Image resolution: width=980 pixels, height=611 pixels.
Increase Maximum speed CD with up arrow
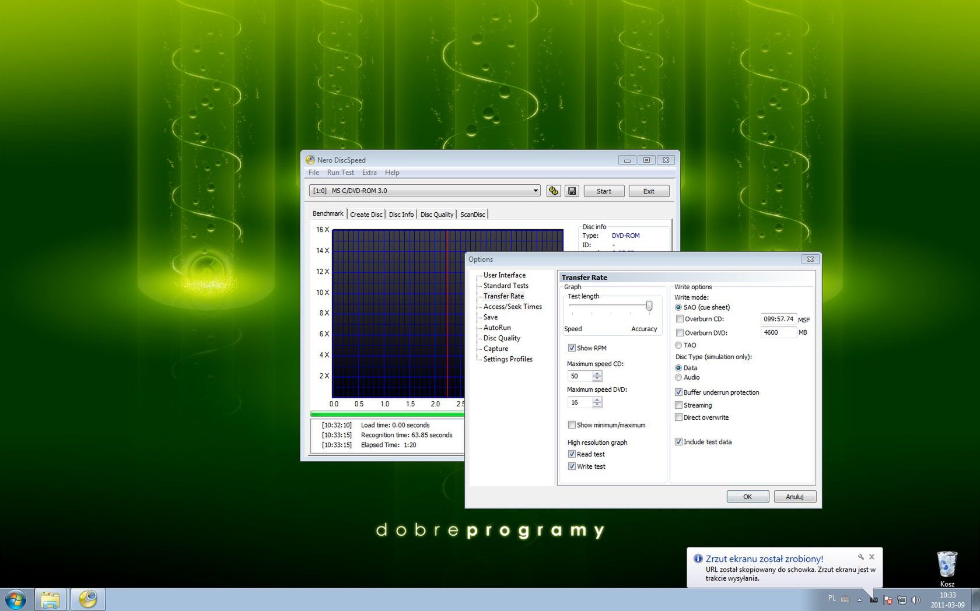point(597,374)
